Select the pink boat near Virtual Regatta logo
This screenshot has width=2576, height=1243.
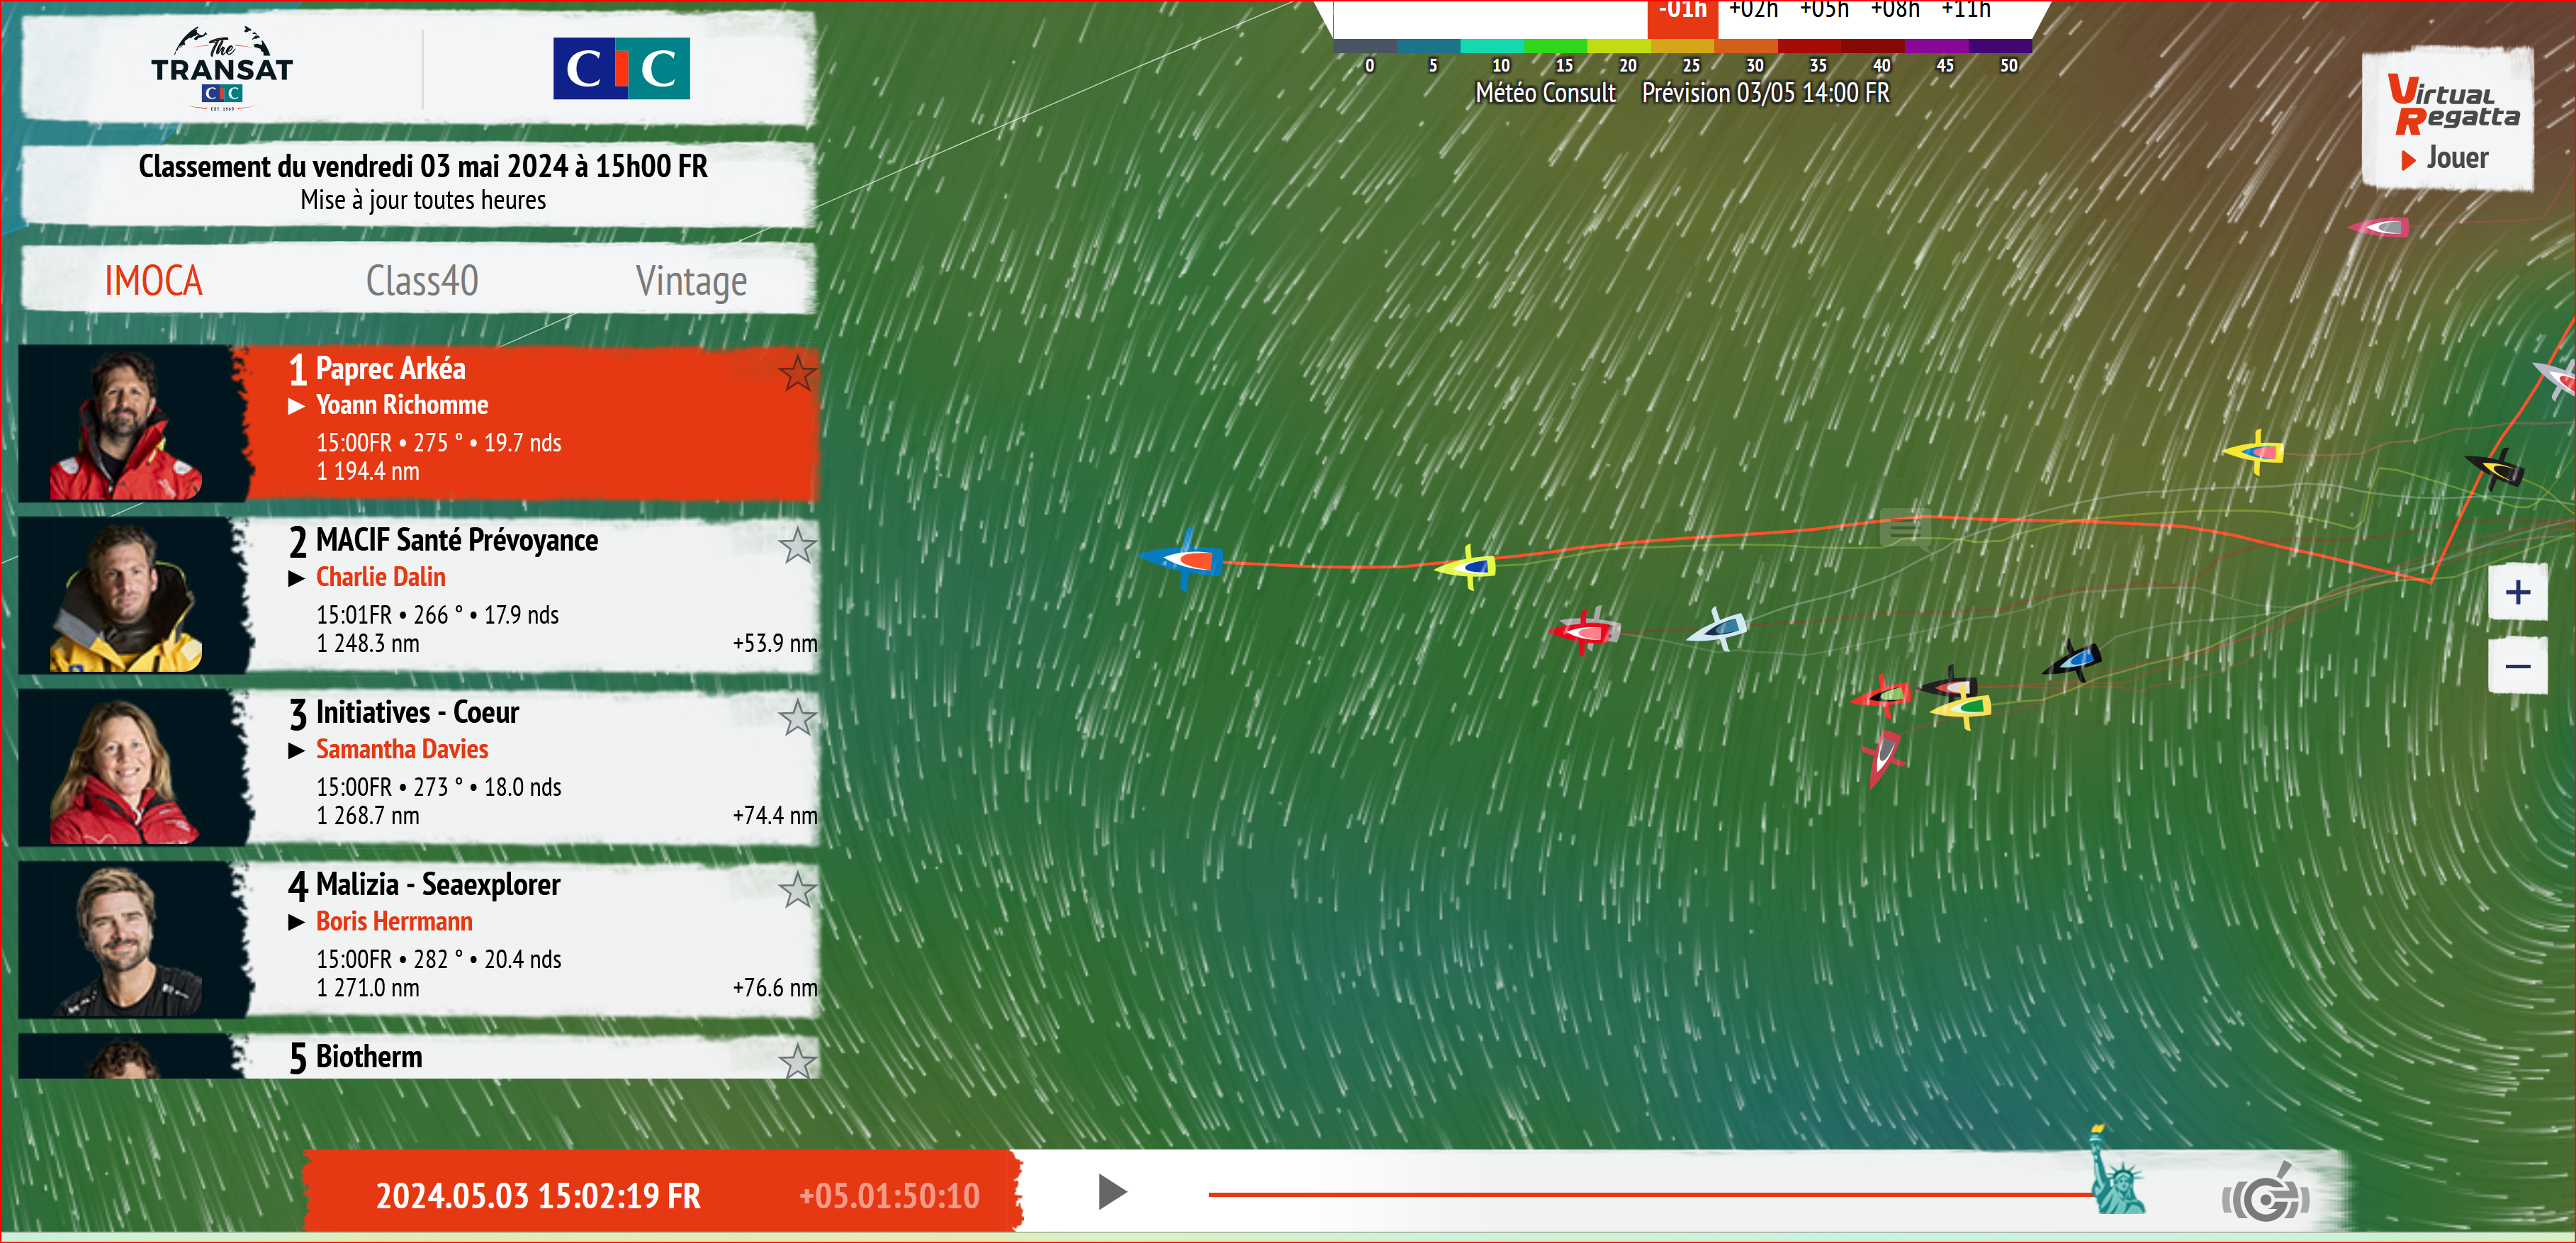pos(2380,228)
